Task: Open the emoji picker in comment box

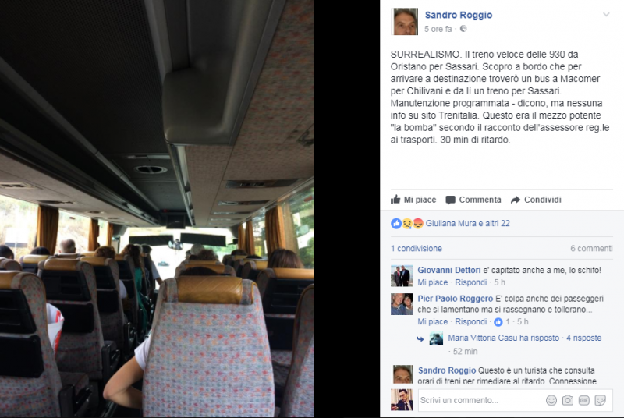Action: (551, 400)
